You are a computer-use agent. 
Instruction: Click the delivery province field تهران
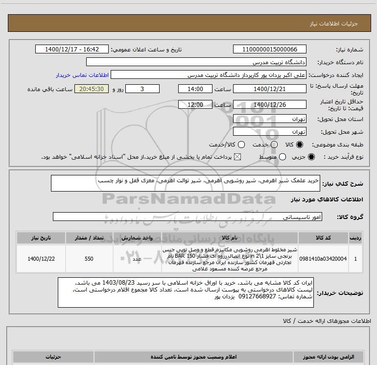[x=269, y=119]
